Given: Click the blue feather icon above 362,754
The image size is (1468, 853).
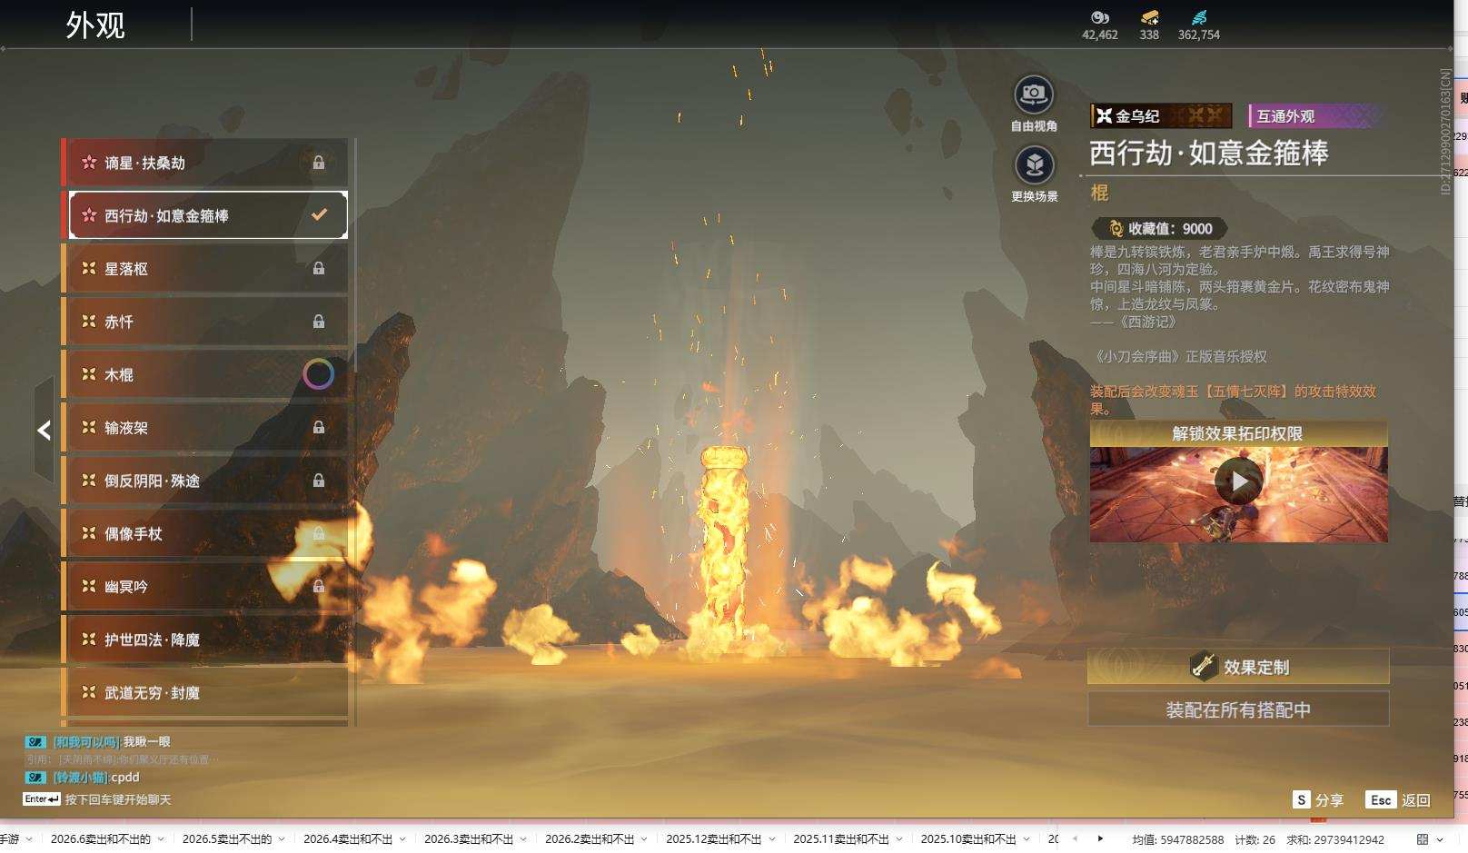Looking at the screenshot, I should (x=1199, y=17).
